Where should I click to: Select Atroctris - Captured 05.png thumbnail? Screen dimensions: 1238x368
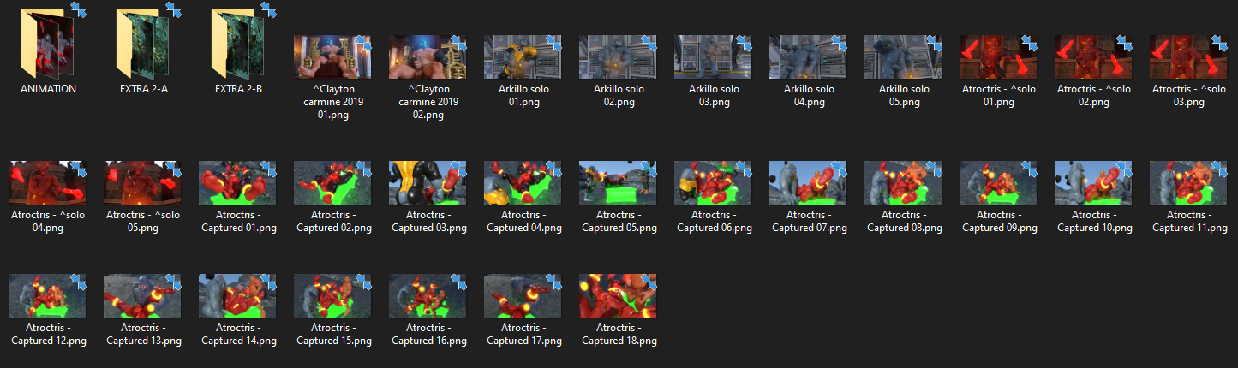pos(618,181)
